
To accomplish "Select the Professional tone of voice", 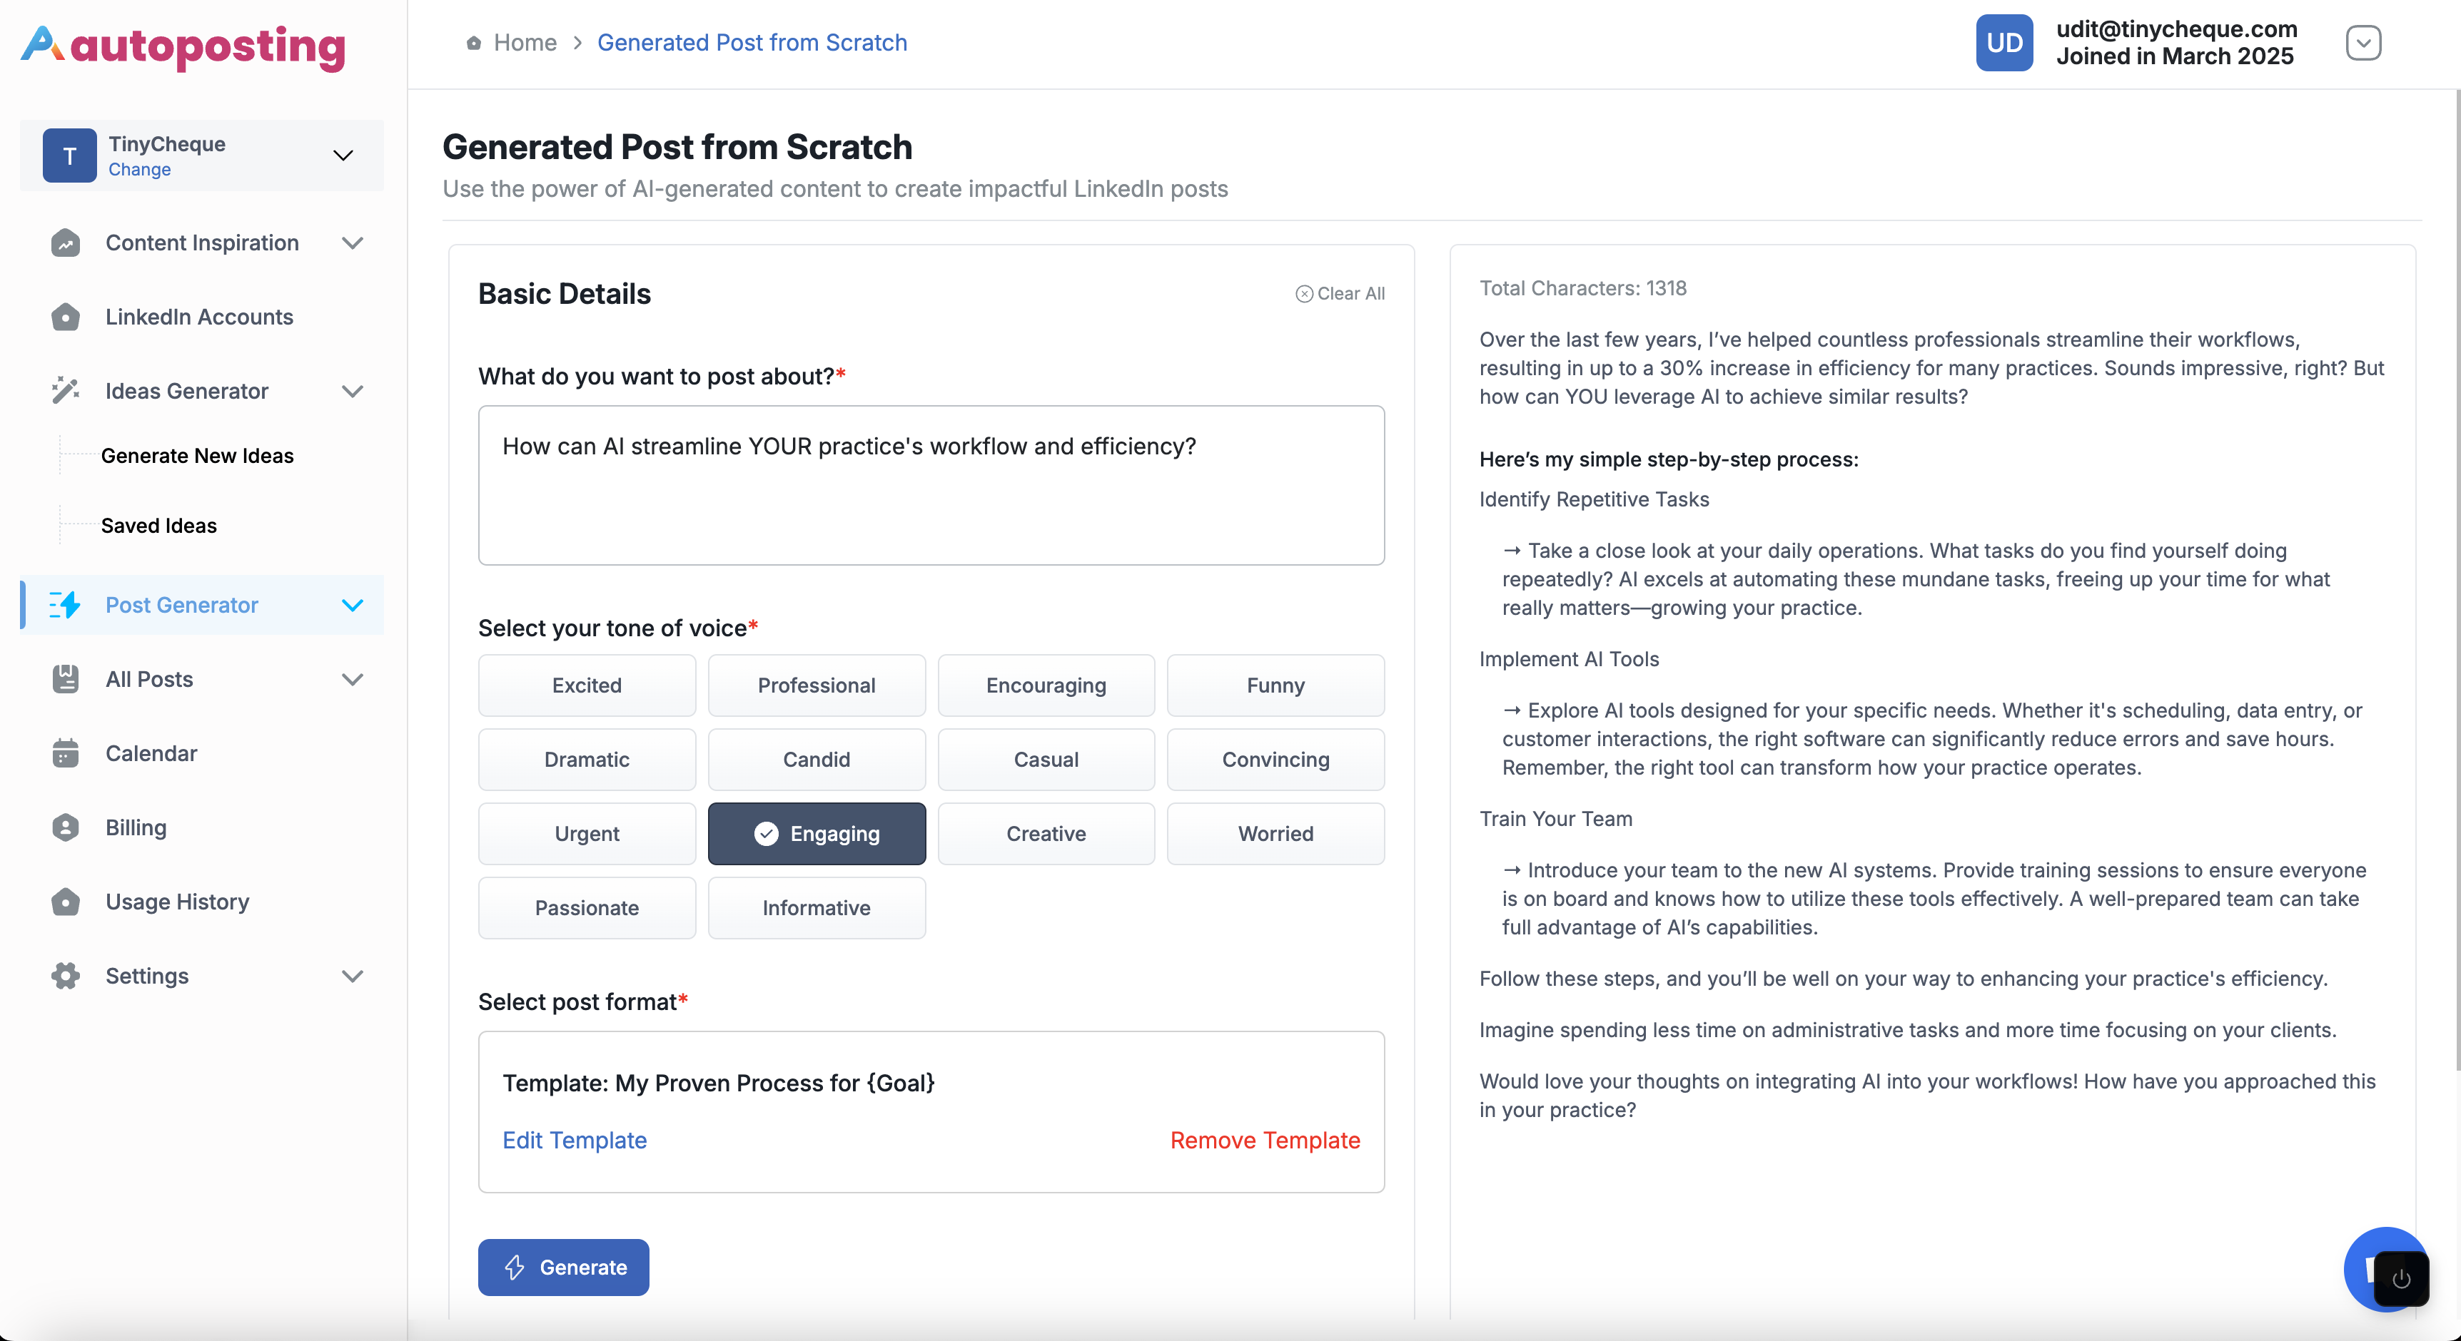I will pos(816,685).
